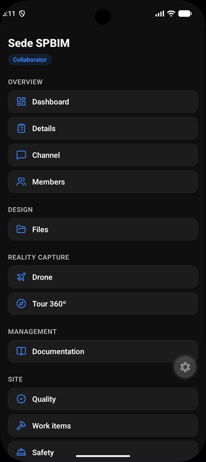Launch the Tour 360º entry
Viewport: 206px width, 462px height.
click(103, 304)
